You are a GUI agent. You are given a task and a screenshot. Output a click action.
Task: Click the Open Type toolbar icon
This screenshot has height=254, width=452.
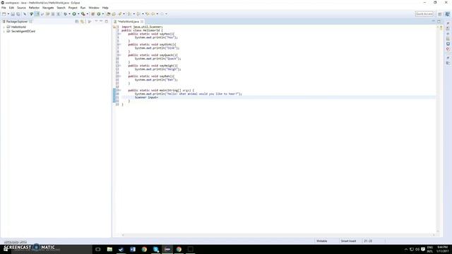pos(108,14)
